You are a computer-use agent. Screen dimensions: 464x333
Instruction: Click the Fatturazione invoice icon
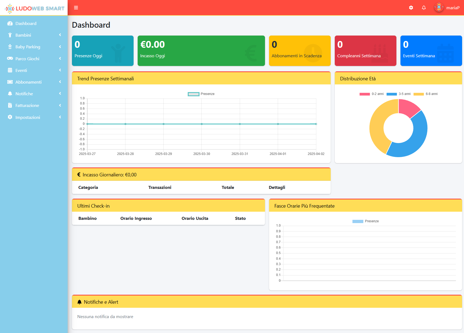point(10,105)
